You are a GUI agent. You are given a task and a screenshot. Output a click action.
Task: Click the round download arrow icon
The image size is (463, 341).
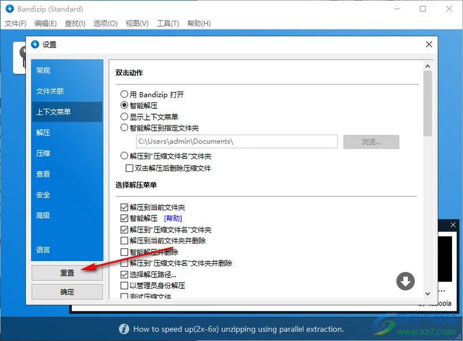[406, 281]
